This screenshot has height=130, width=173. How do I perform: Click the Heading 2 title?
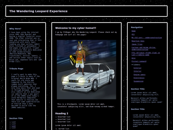62,113
